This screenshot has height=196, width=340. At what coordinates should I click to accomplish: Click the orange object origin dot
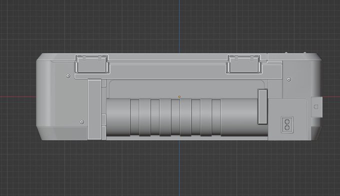point(179,96)
